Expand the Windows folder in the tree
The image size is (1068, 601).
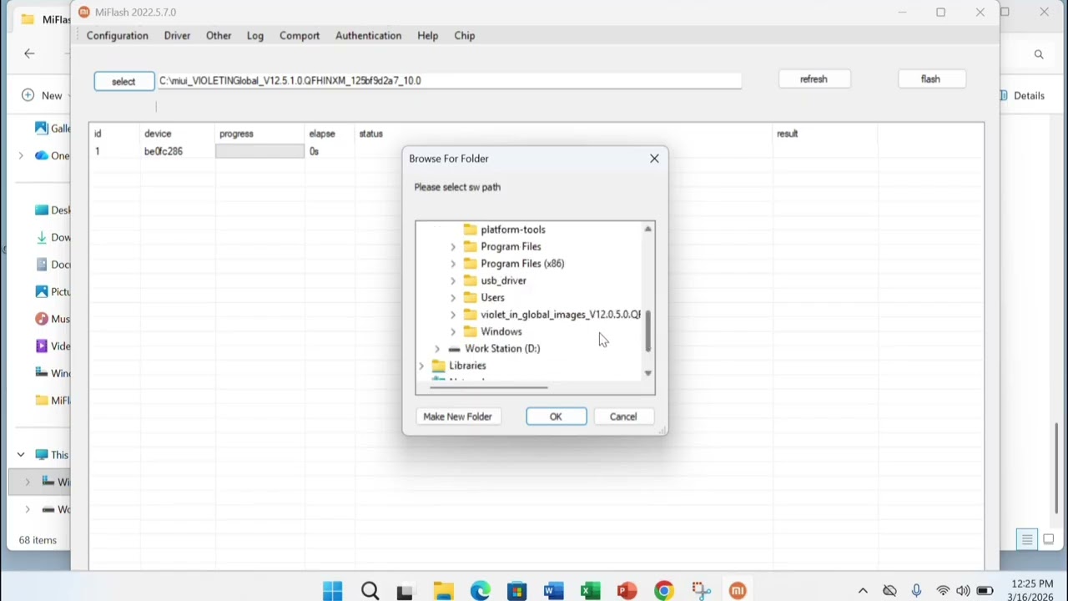[453, 331]
